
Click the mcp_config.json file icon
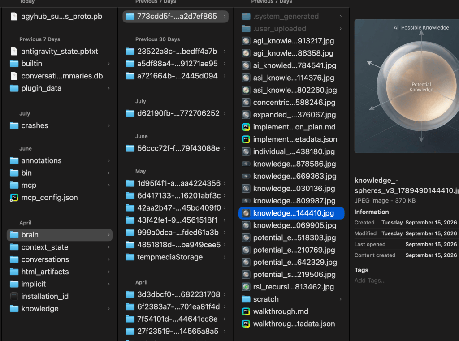coord(14,198)
